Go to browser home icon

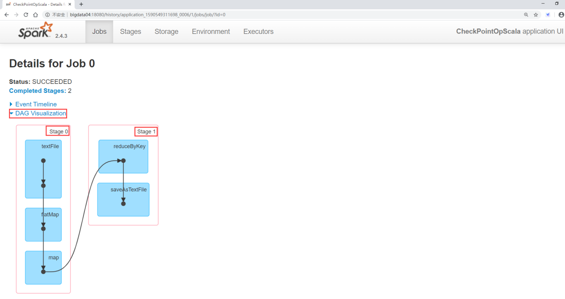pos(36,15)
